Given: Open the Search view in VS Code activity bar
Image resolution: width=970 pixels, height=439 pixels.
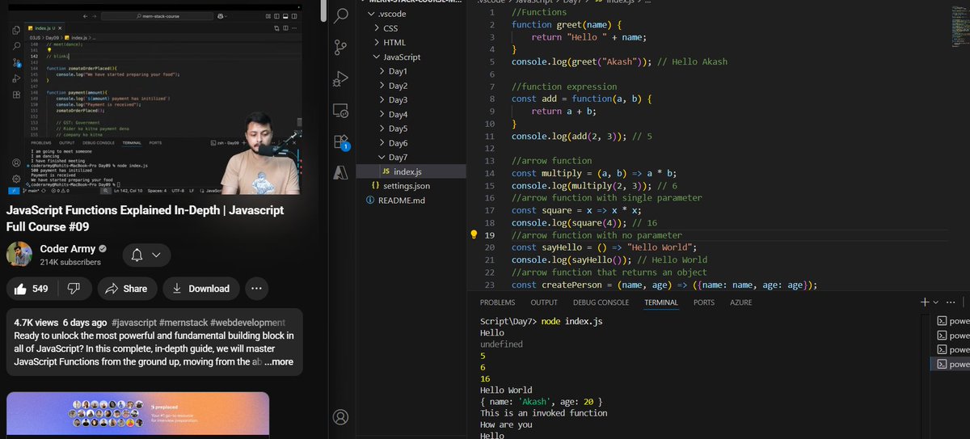Looking at the screenshot, I should point(341,15).
